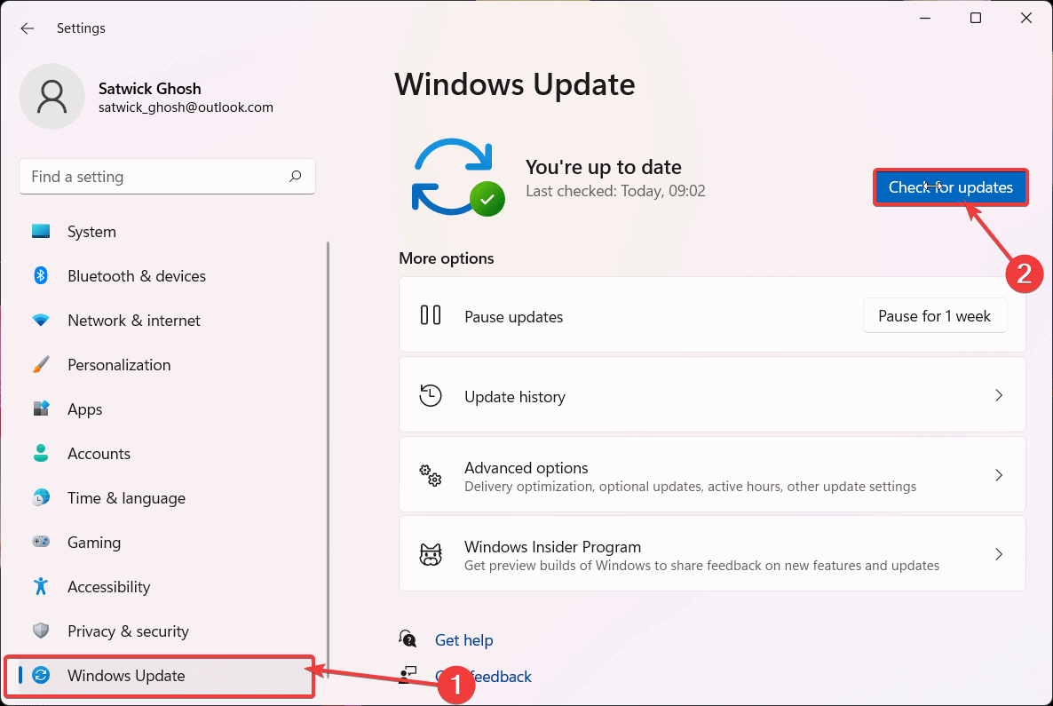Viewport: 1053px width, 706px height.
Task: Click the large update status sync icon
Action: click(x=458, y=178)
